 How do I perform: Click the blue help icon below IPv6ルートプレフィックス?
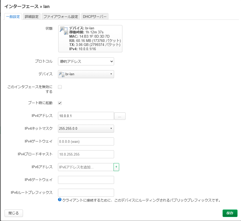[60, 200]
